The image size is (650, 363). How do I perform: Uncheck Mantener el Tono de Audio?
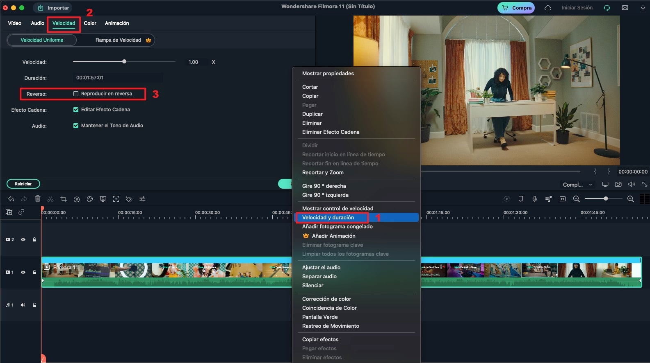(x=76, y=126)
